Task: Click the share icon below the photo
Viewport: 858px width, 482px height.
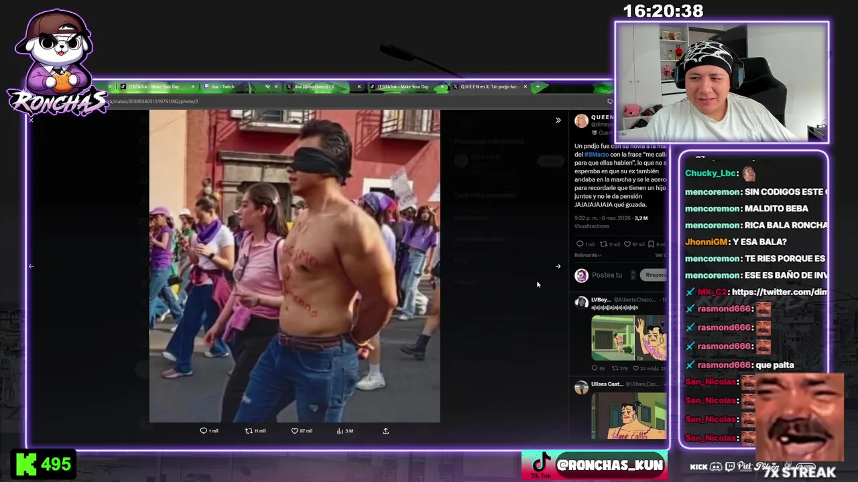Action: click(x=385, y=431)
